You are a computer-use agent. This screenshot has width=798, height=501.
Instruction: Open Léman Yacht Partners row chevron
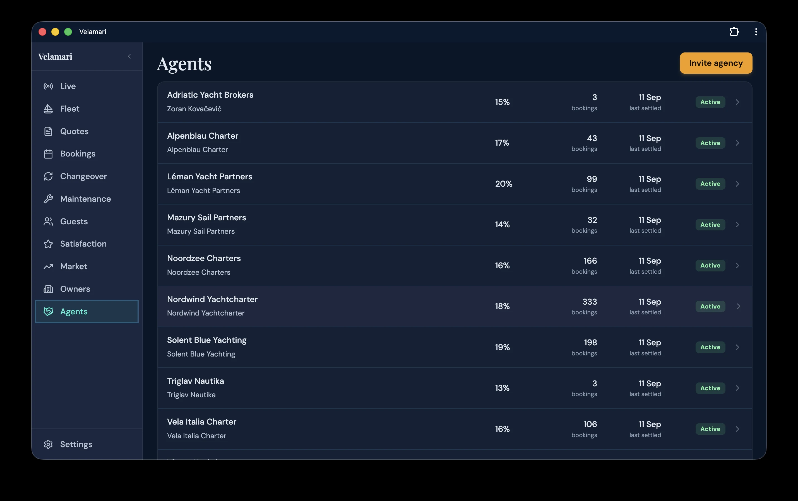(x=737, y=184)
